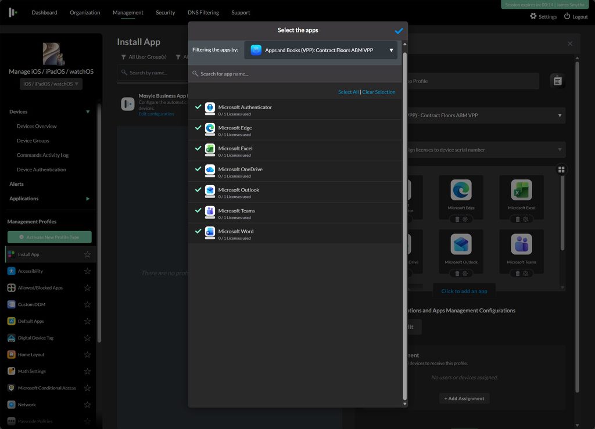Click the trash icon under Microsoft Edge card
The height and width of the screenshot is (429, 595).
(457, 219)
